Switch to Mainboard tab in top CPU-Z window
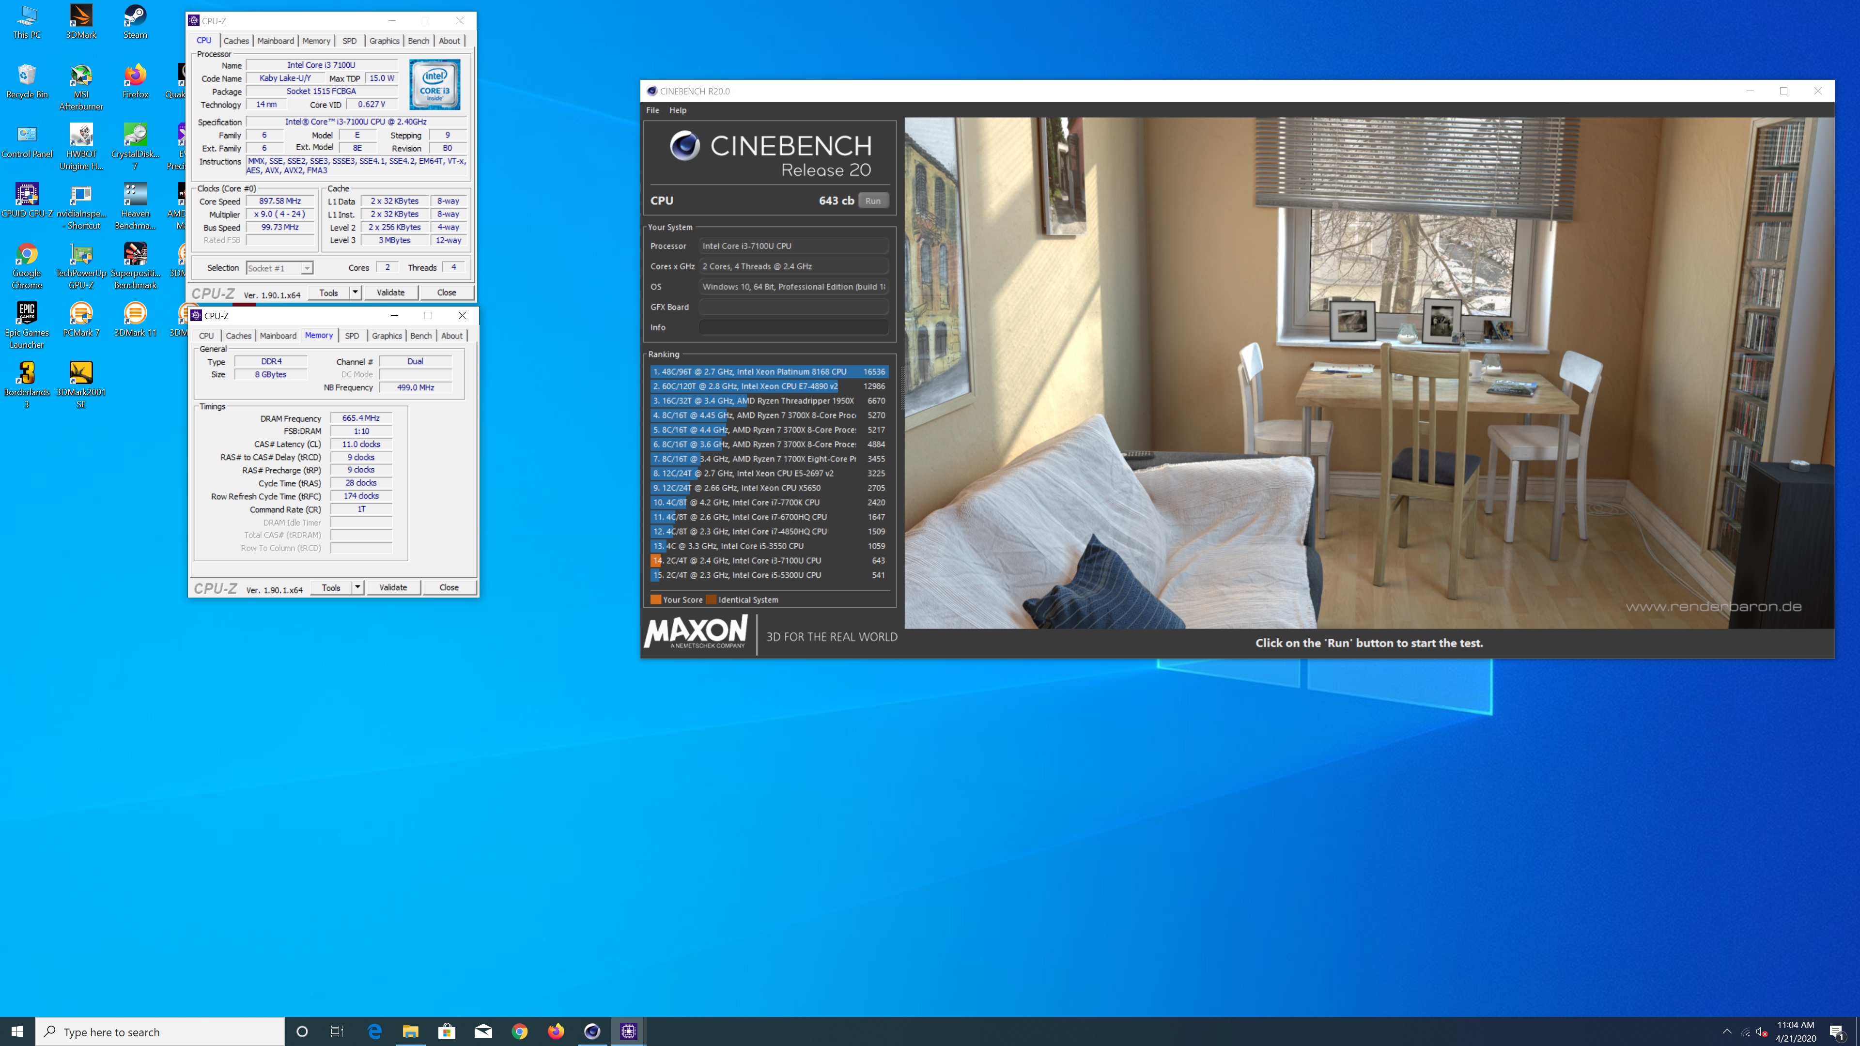This screenshot has width=1860, height=1046. click(x=276, y=40)
